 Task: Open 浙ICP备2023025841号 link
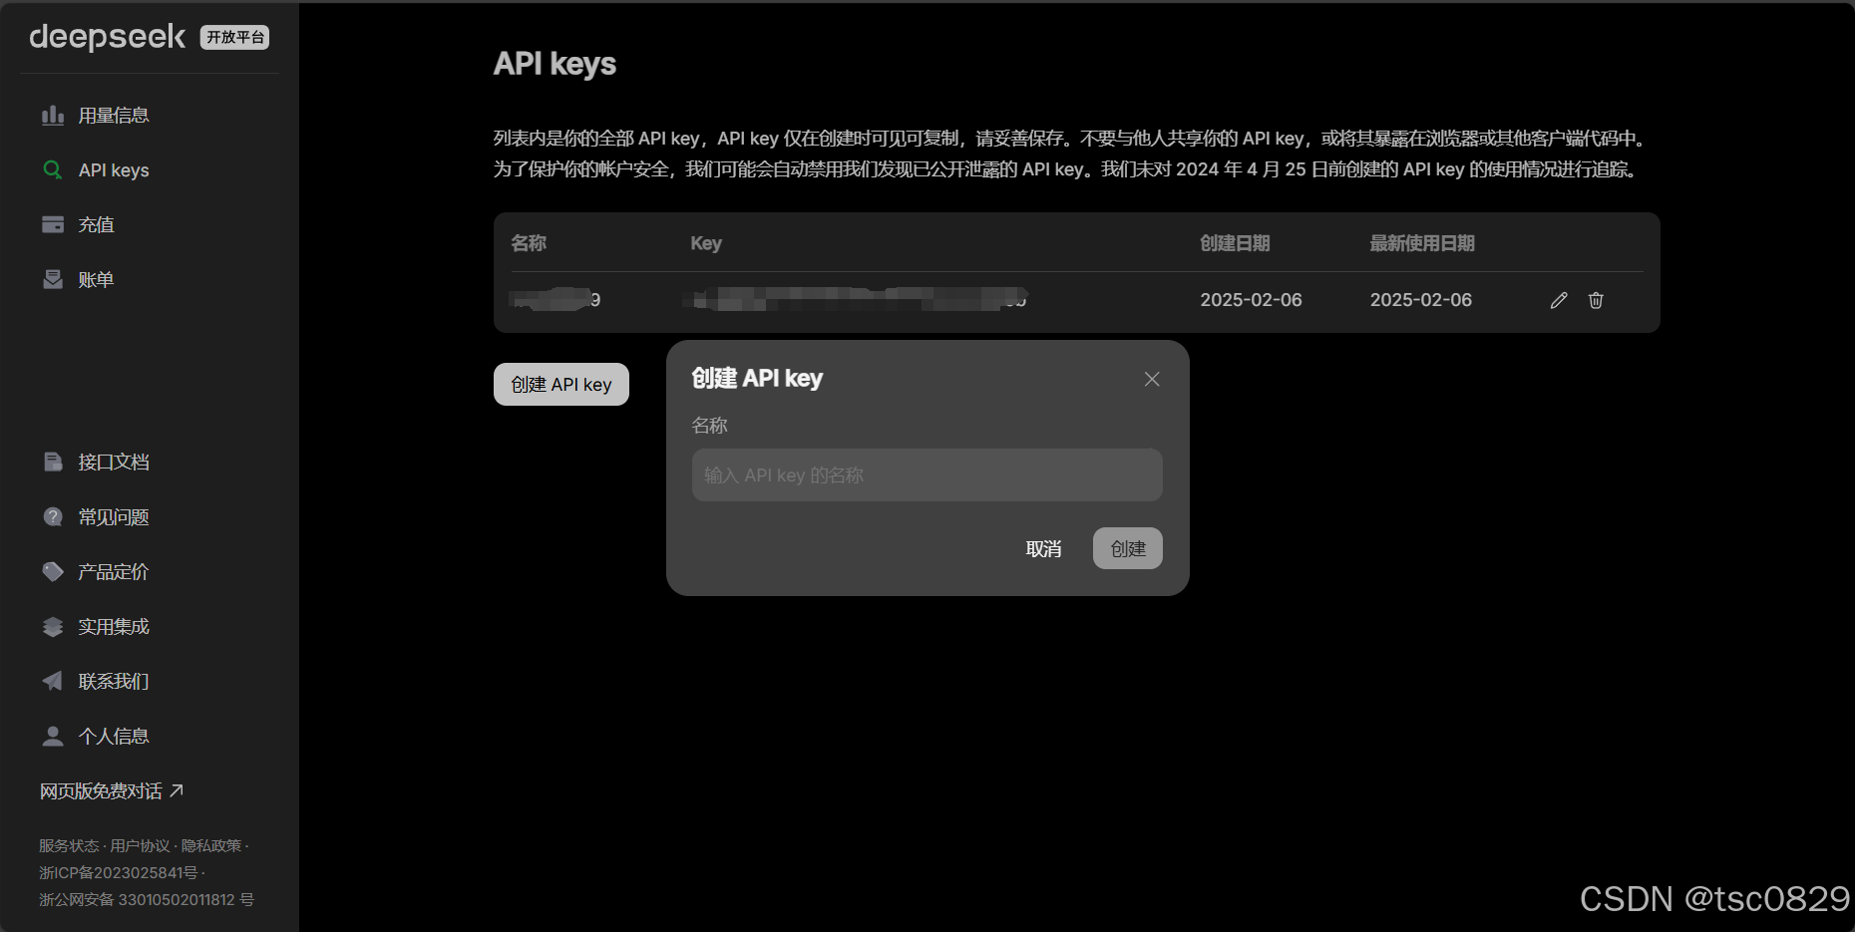point(119,873)
